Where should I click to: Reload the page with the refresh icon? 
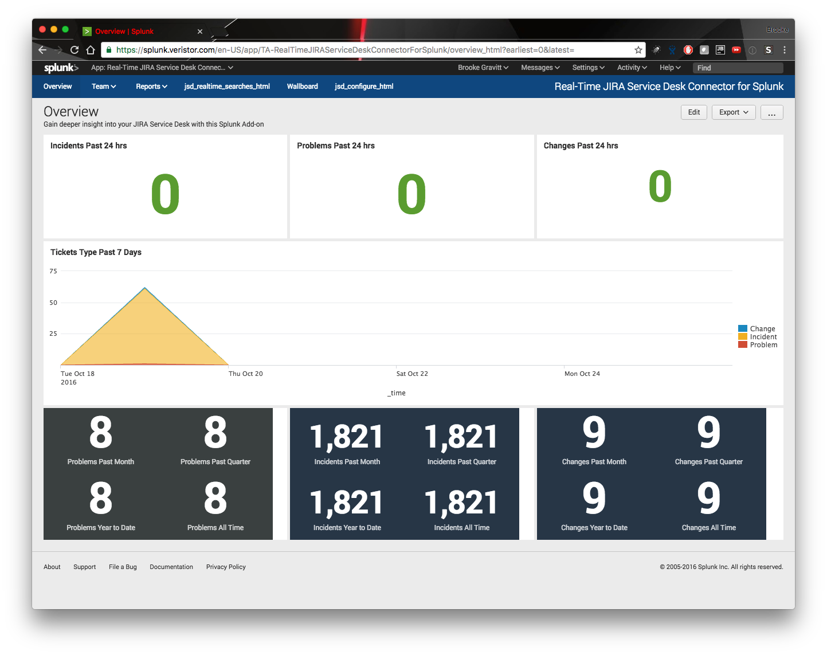click(75, 50)
